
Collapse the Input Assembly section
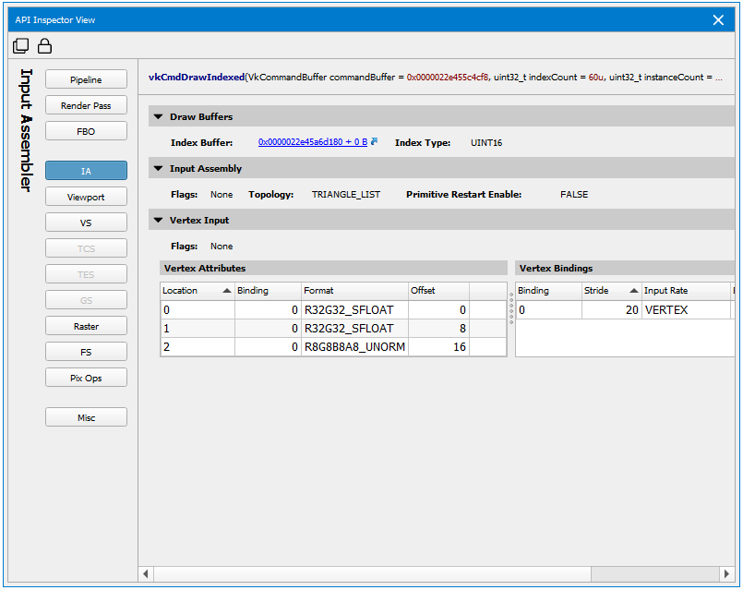click(158, 169)
